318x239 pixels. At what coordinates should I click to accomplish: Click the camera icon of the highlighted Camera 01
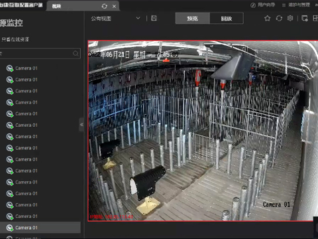[x=10, y=228]
